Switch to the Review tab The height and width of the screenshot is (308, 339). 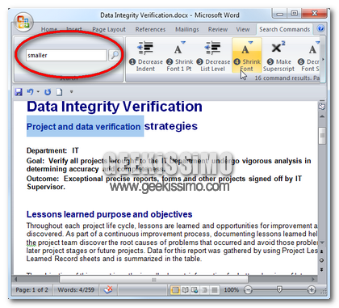click(218, 29)
